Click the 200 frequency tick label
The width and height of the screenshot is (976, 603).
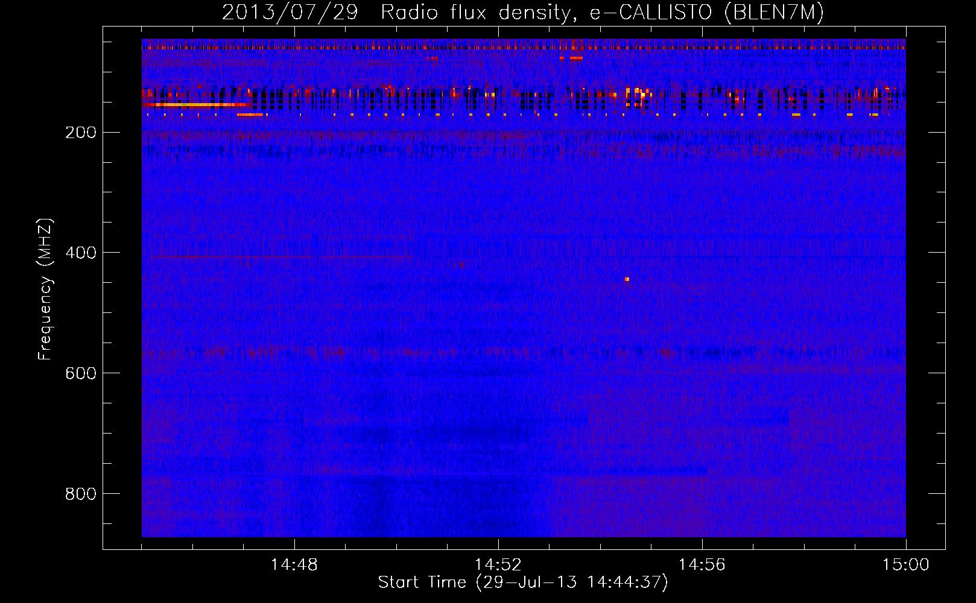coord(81,133)
